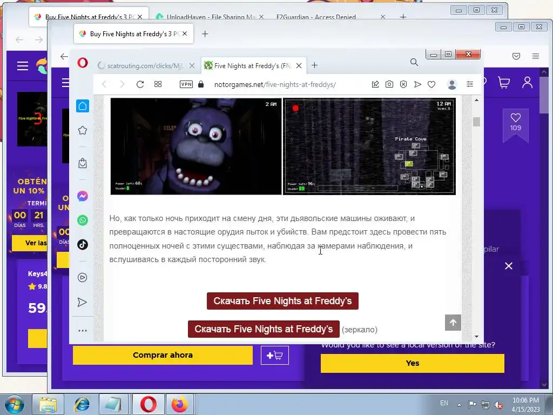
Task: Dismiss the local version popup X
Action: pyautogui.click(x=509, y=266)
